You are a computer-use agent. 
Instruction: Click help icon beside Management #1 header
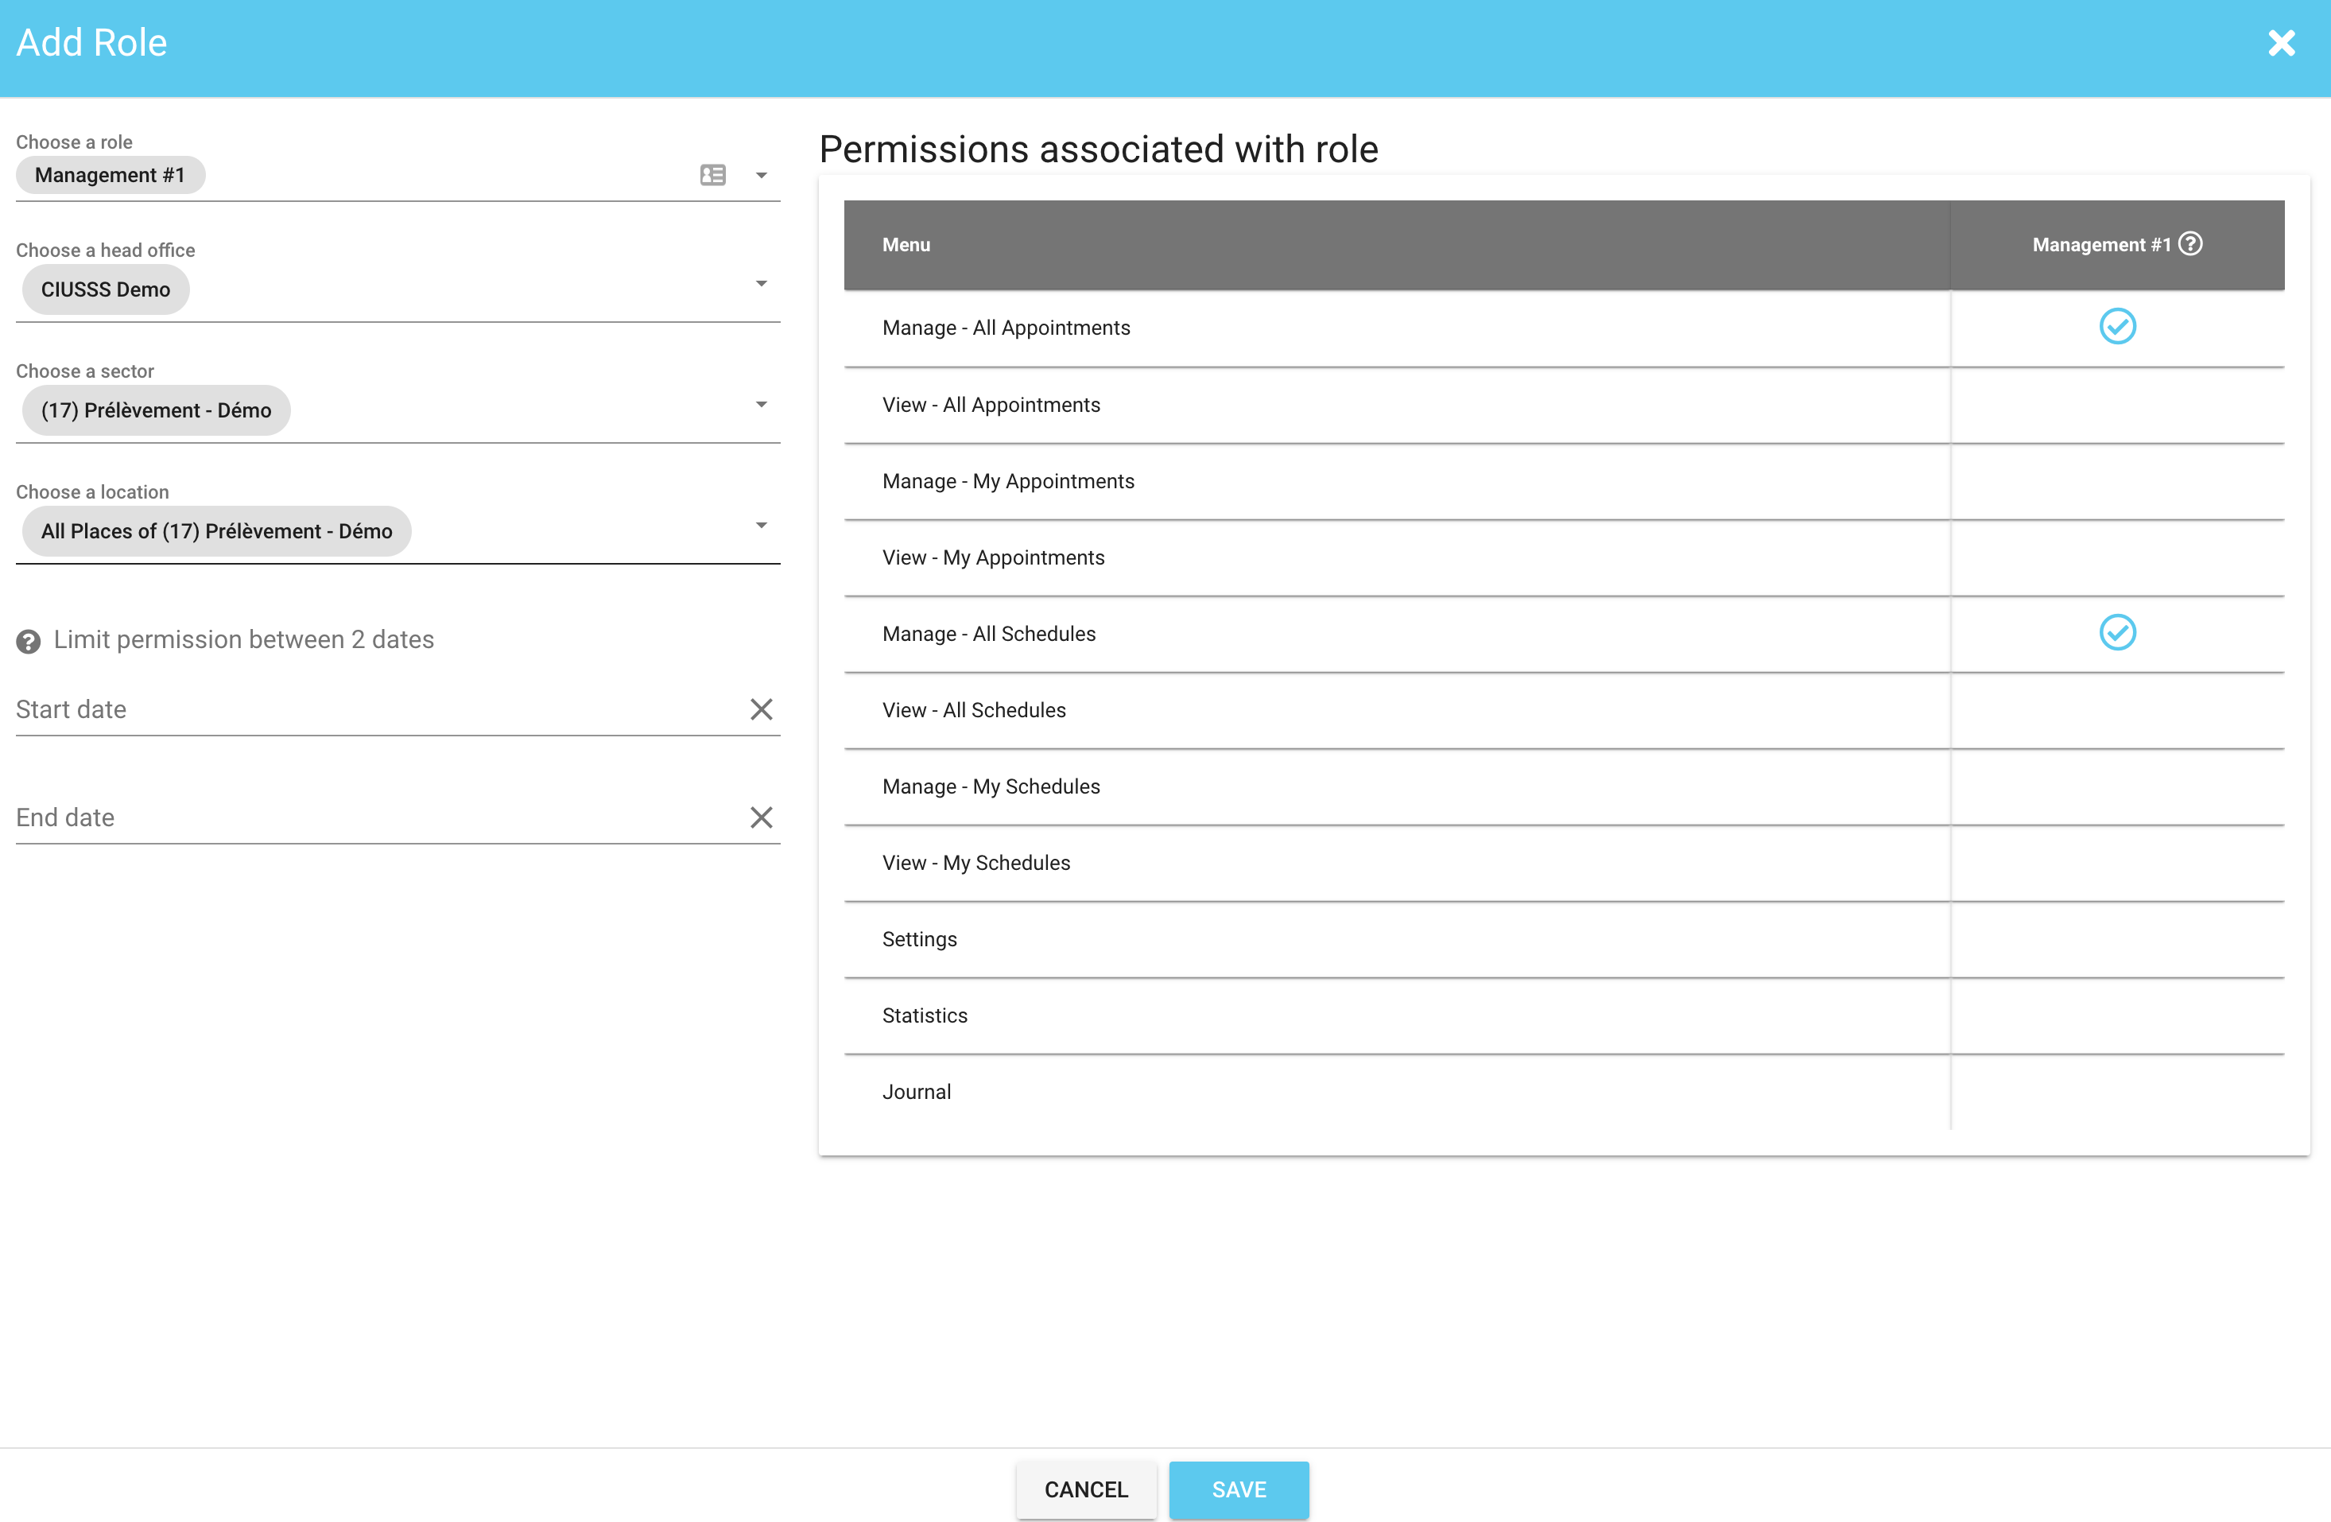click(2191, 244)
